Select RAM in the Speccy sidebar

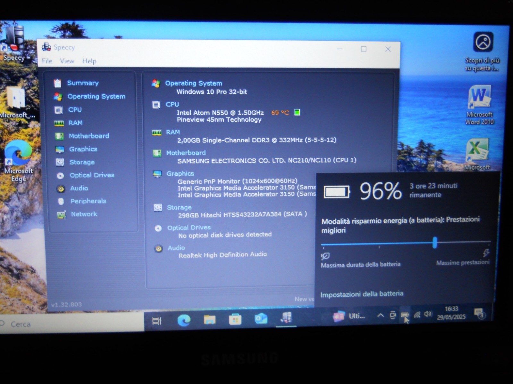pos(75,123)
